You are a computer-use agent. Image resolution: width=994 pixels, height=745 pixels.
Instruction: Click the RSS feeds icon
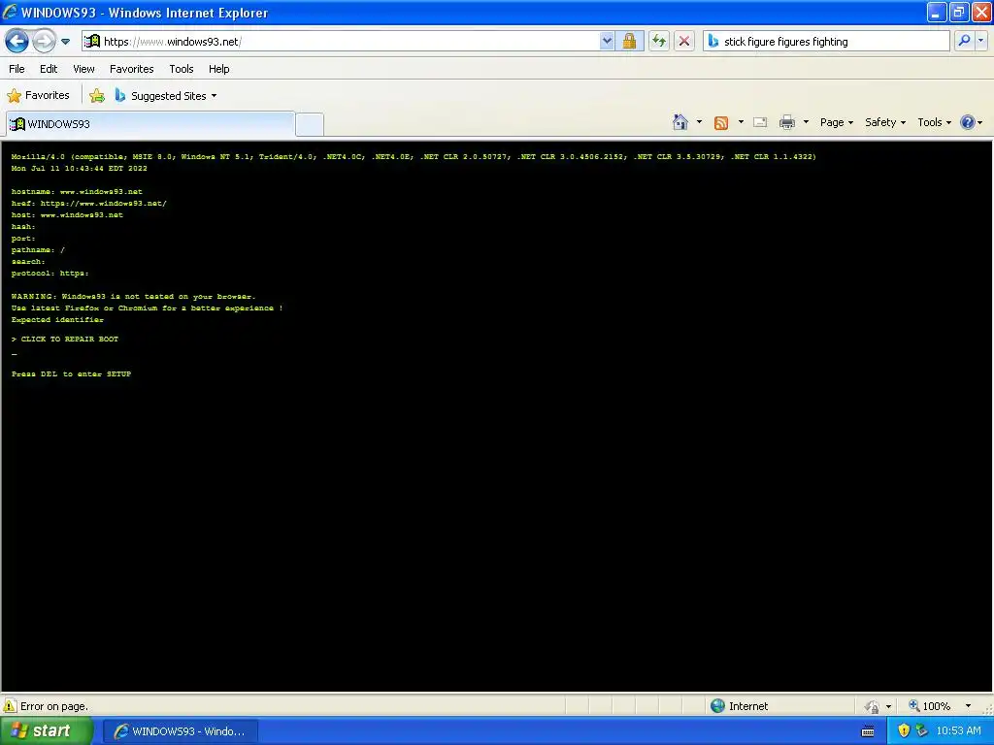pyautogui.click(x=721, y=122)
